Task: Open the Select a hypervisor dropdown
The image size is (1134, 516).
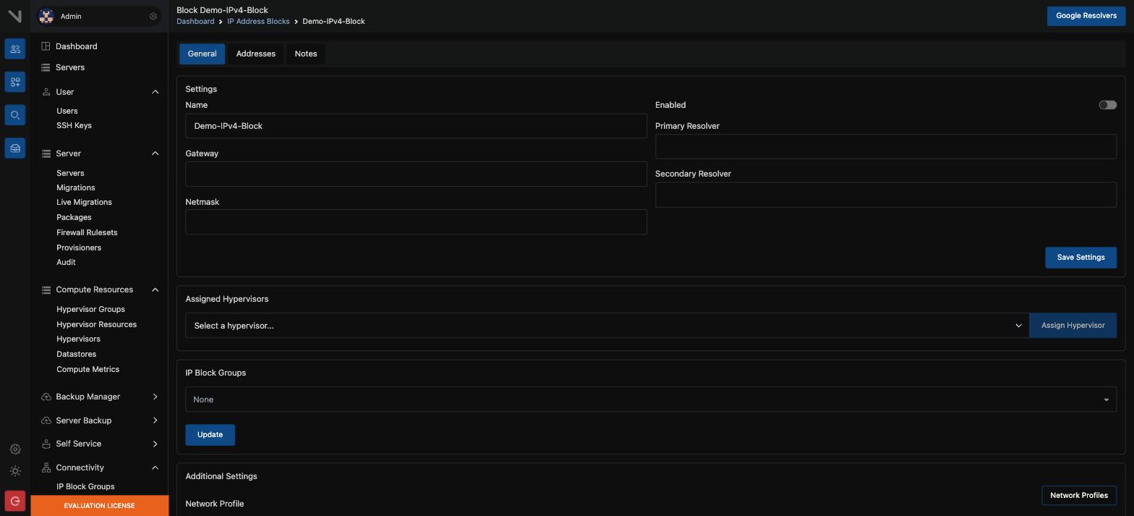Action: point(607,326)
